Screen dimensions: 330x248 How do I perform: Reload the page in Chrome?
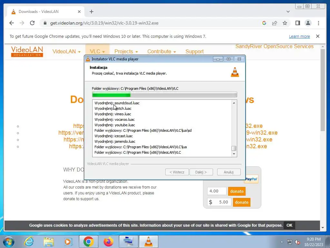(x=32, y=23)
